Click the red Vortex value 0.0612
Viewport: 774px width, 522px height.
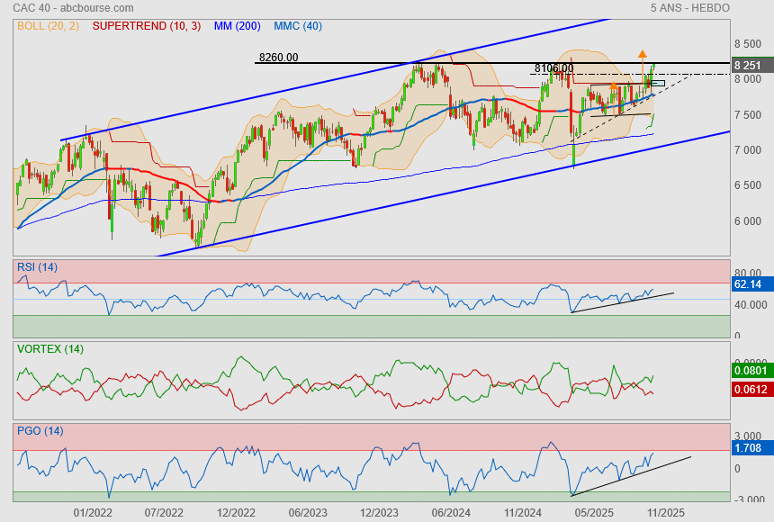tap(750, 388)
